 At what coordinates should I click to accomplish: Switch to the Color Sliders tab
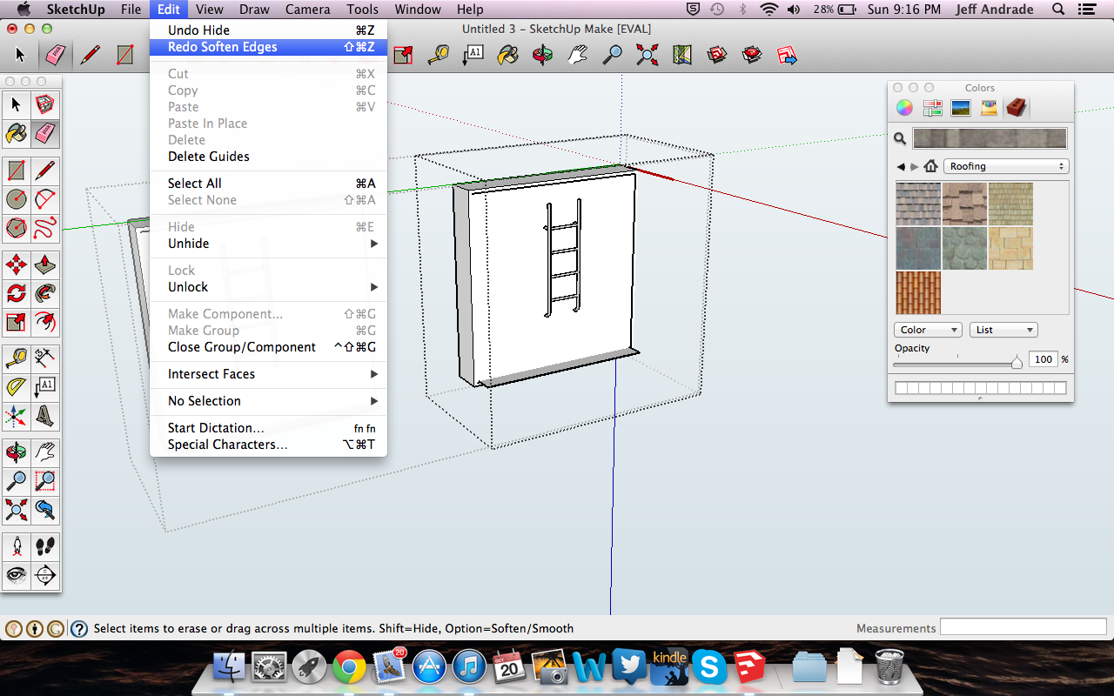coord(932,107)
